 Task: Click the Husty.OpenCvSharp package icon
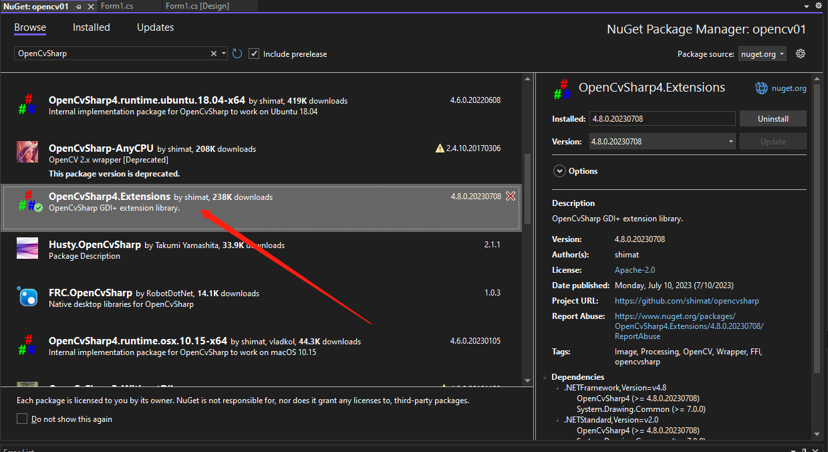coord(27,248)
